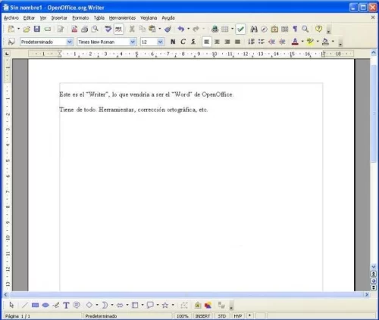Viewport: 379px width, 320px height.
Task: Run the Spellcheck (ABC check) icon
Action: pos(108,29)
